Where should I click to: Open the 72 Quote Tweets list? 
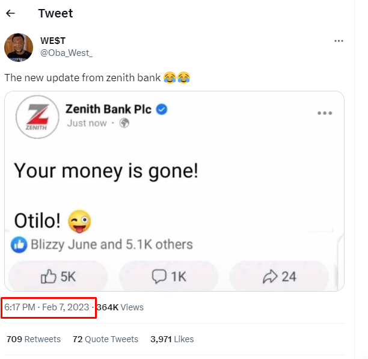(105, 339)
